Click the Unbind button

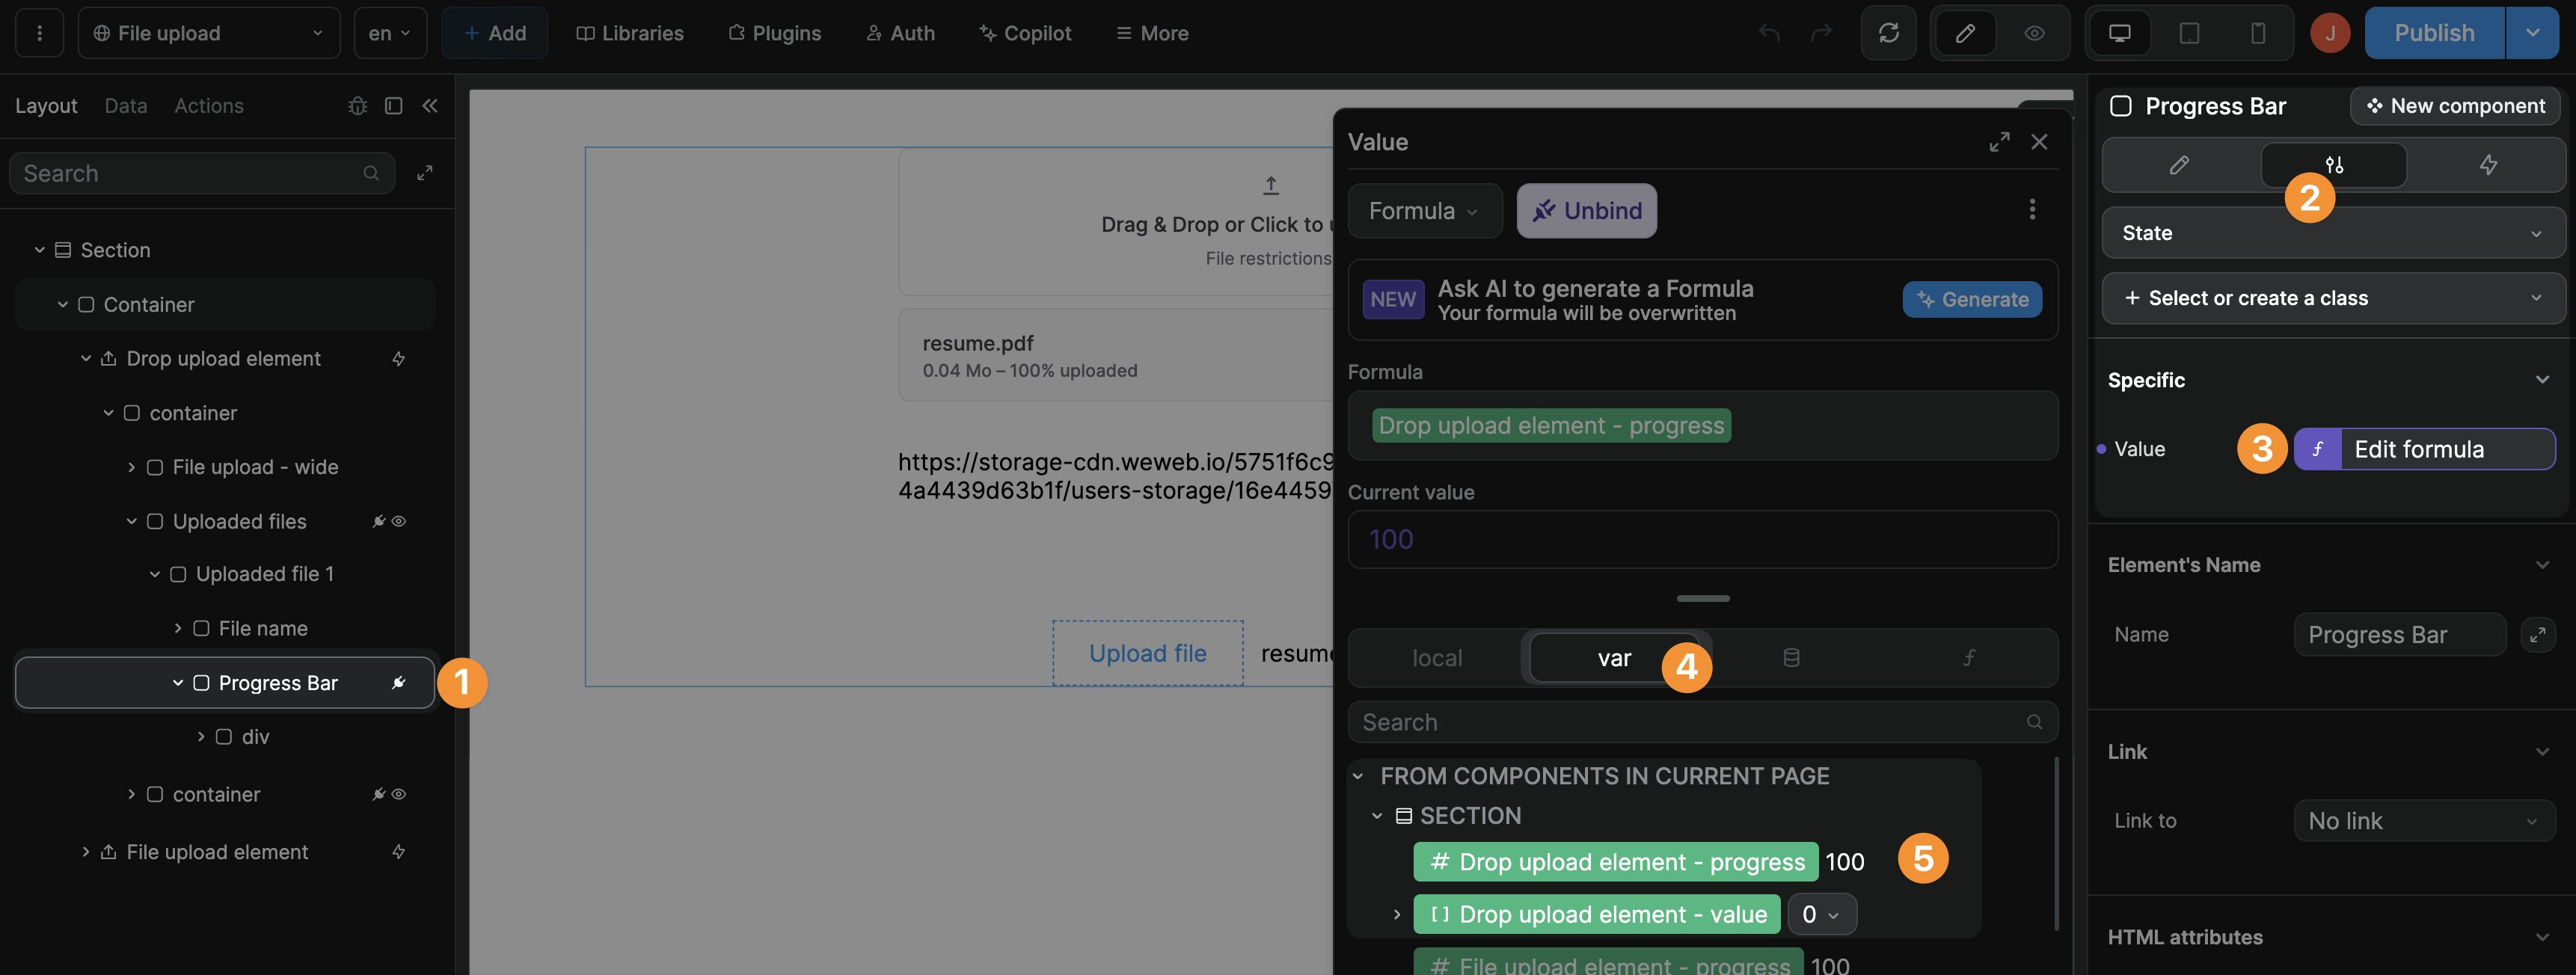pyautogui.click(x=1586, y=210)
